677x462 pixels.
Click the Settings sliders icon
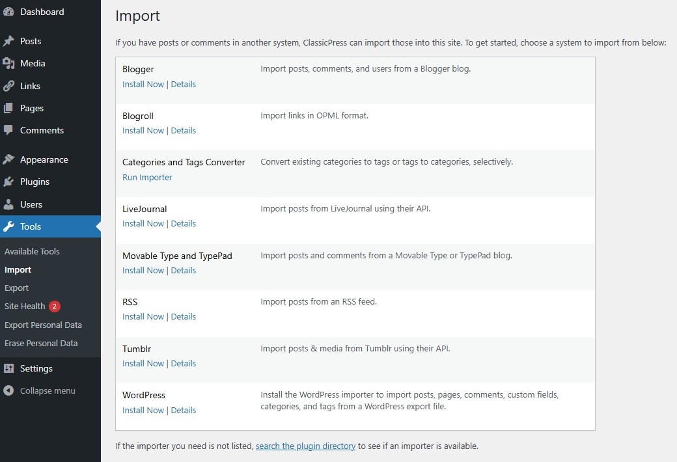tap(8, 368)
